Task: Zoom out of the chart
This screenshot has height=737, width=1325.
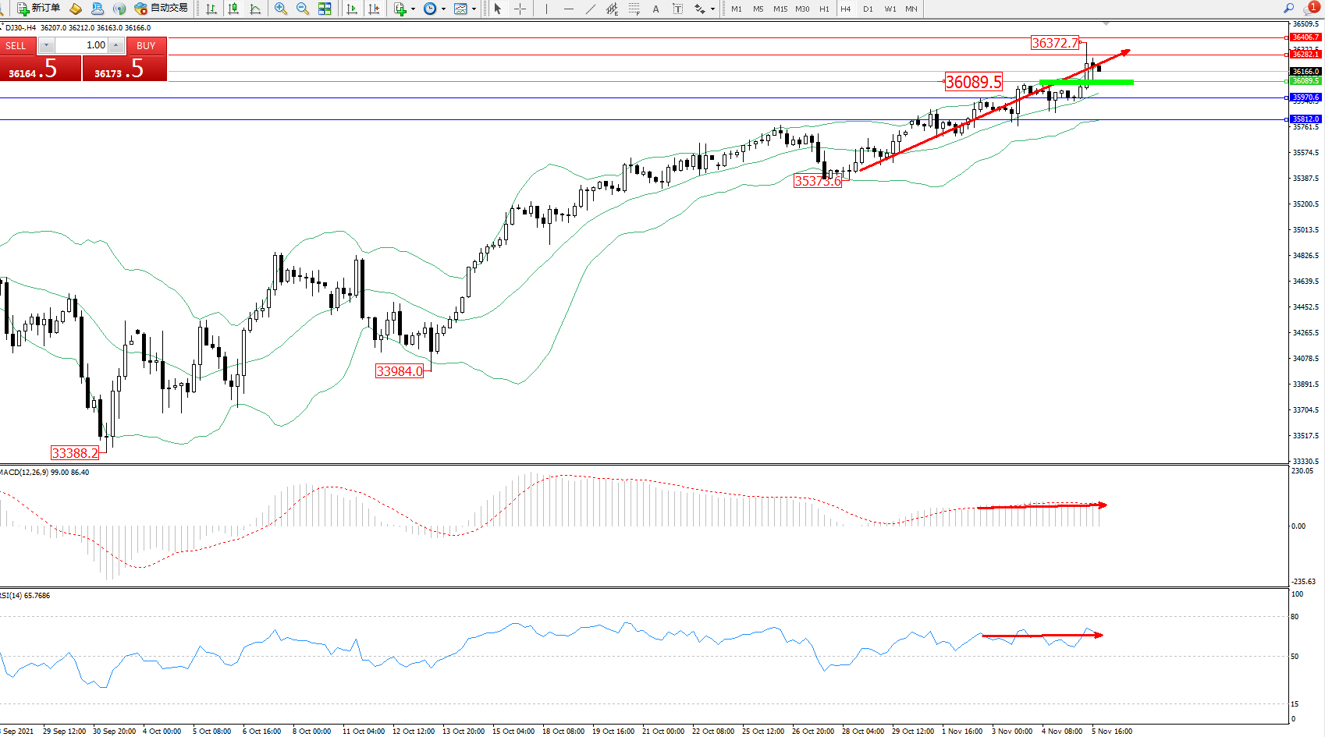Action: click(x=303, y=9)
